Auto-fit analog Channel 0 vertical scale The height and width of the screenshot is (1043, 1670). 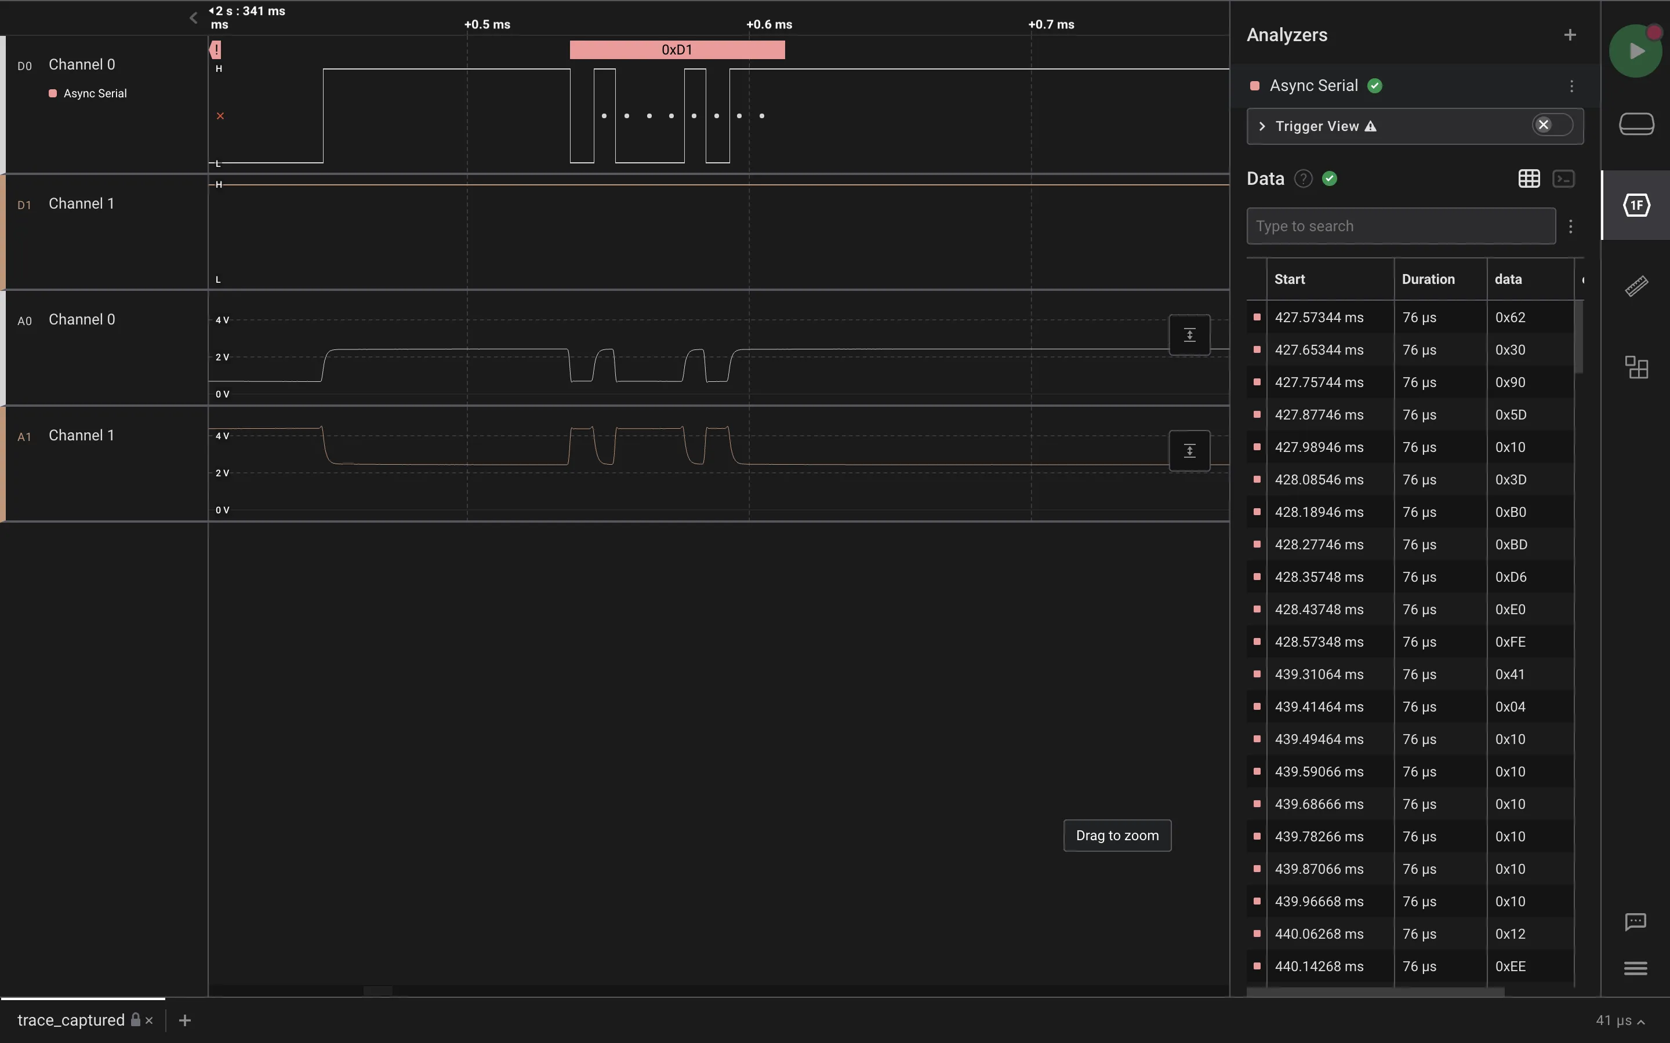pyautogui.click(x=1189, y=335)
